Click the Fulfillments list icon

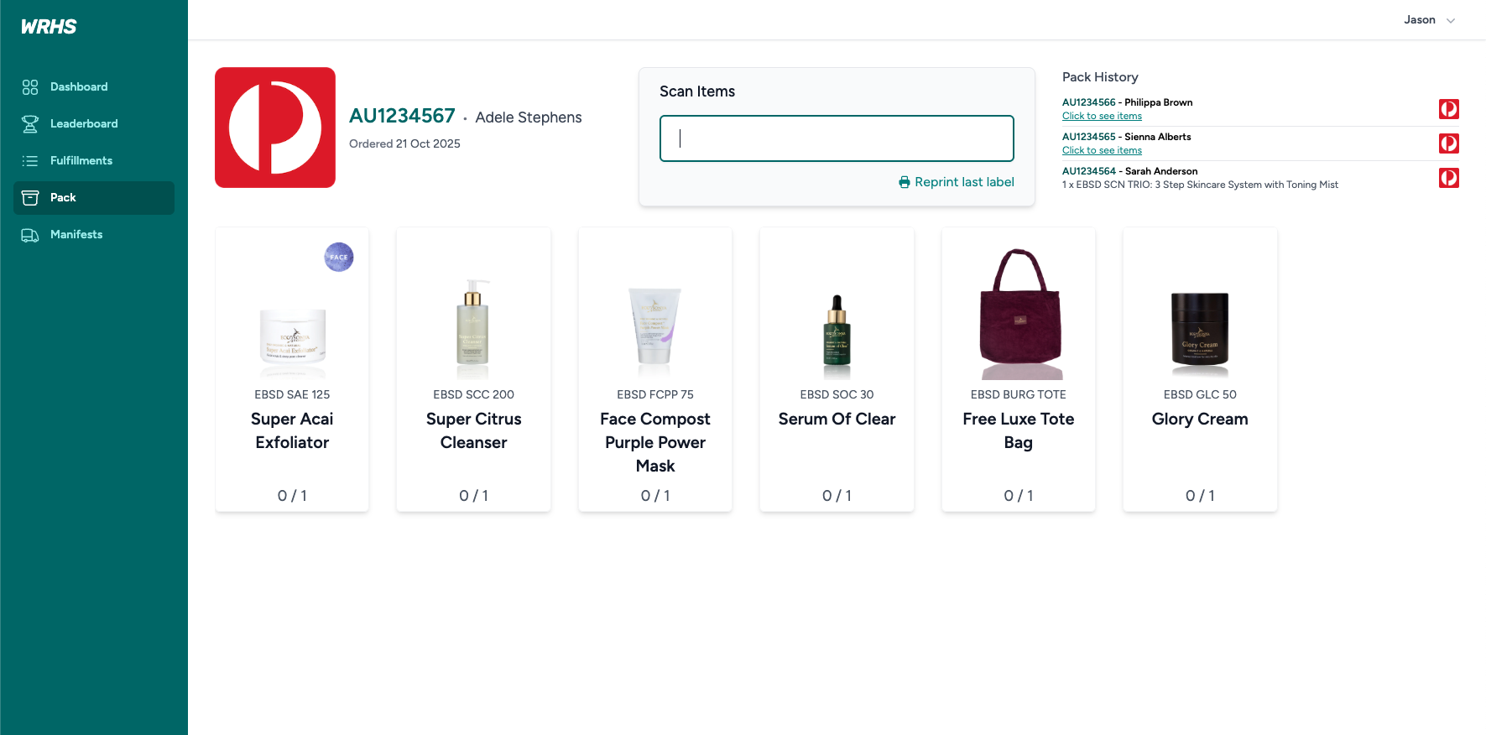point(30,160)
